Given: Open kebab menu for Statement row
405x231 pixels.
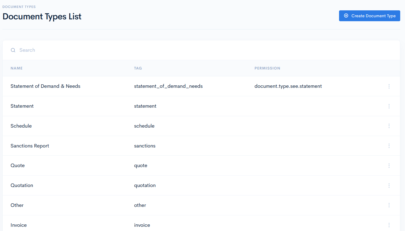Looking at the screenshot, I should (x=389, y=106).
